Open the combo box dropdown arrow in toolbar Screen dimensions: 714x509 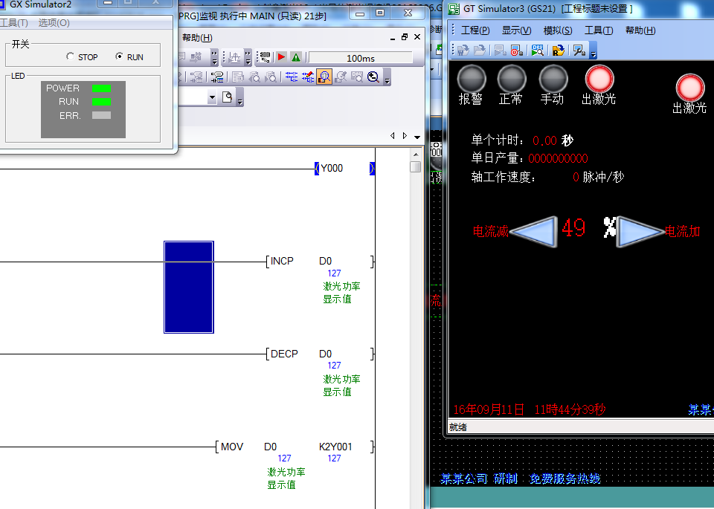click(212, 97)
